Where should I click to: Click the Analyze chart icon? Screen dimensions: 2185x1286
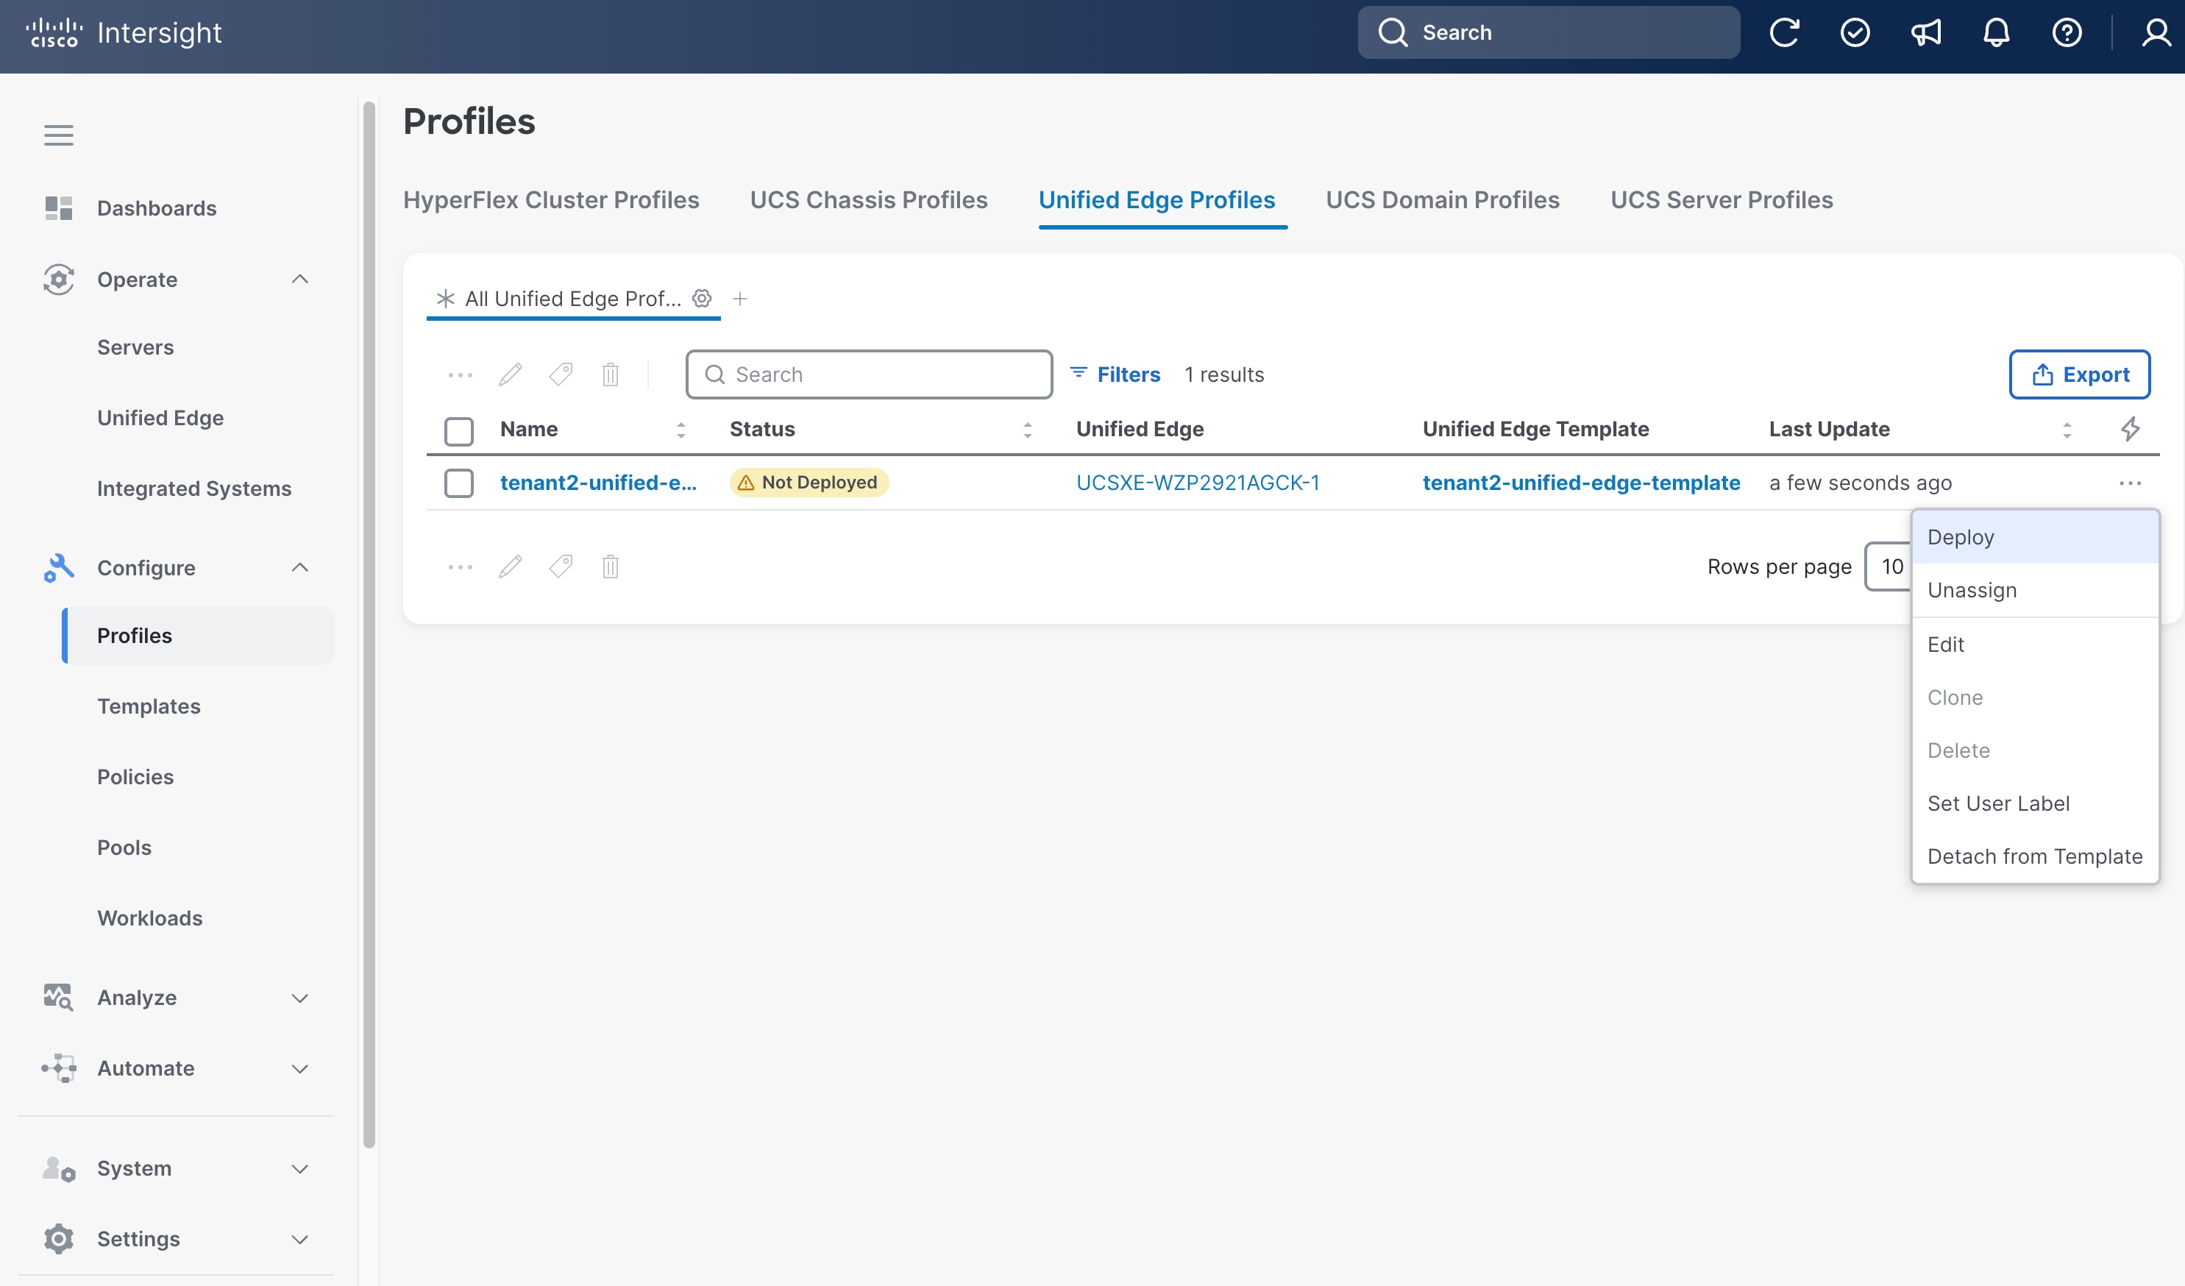coord(59,997)
